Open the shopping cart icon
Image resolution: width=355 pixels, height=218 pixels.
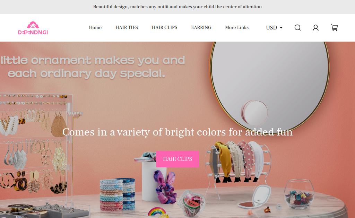[334, 28]
